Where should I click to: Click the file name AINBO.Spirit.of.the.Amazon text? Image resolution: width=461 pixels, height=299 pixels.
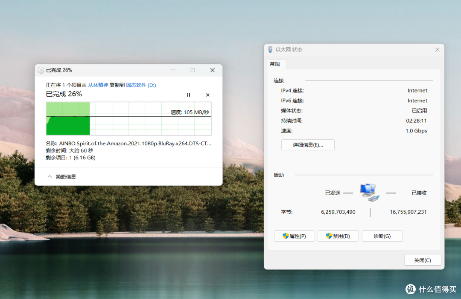[135, 144]
